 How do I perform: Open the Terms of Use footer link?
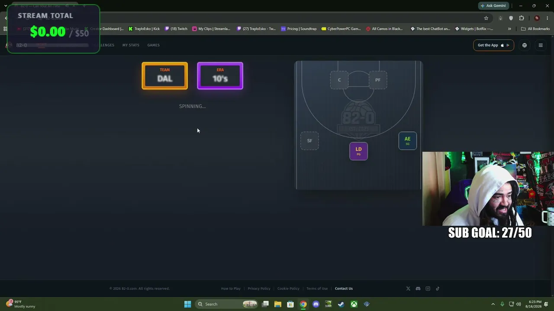(317, 289)
